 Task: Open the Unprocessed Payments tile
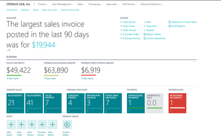(136, 103)
